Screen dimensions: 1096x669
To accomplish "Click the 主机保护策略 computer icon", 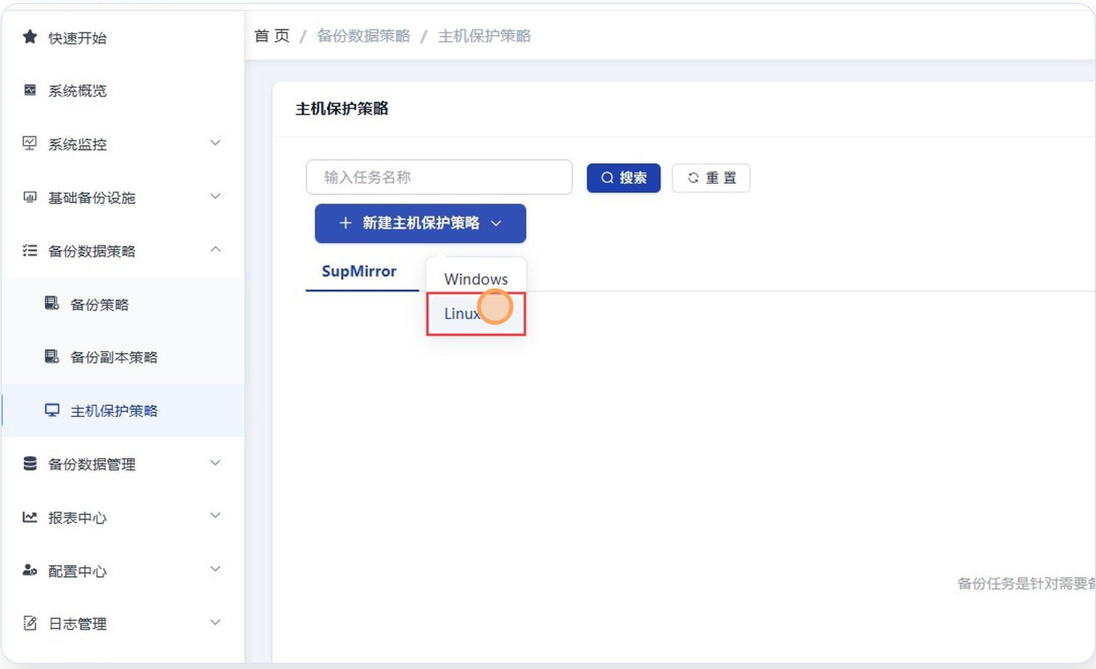I will [x=52, y=410].
